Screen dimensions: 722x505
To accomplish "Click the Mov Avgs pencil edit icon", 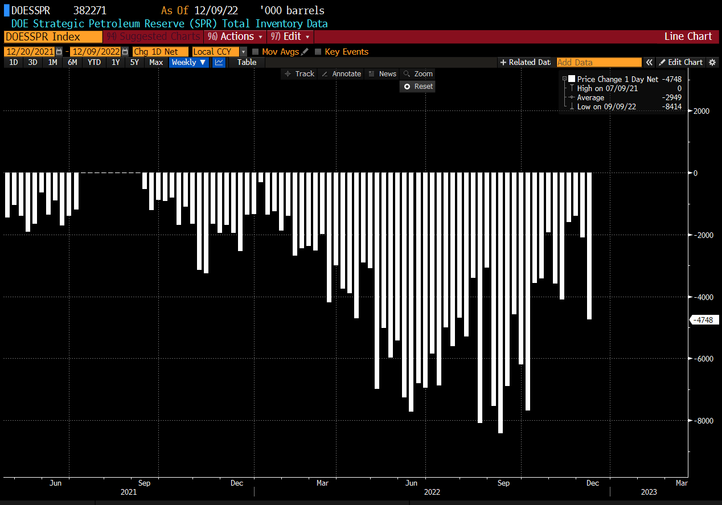I will [x=305, y=51].
